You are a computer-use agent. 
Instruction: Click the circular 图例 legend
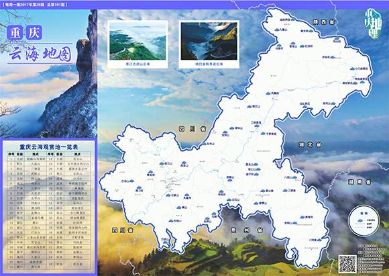click(x=364, y=221)
